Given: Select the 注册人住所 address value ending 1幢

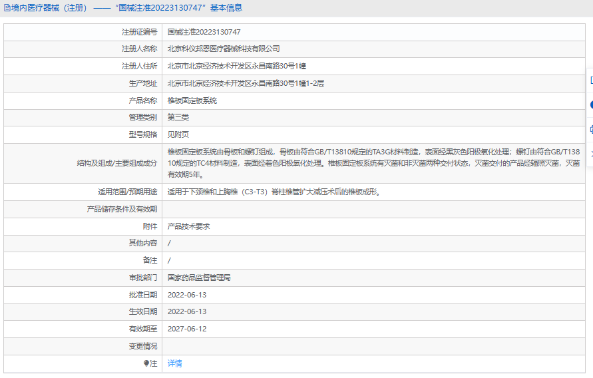Looking at the screenshot, I should click(237, 66).
